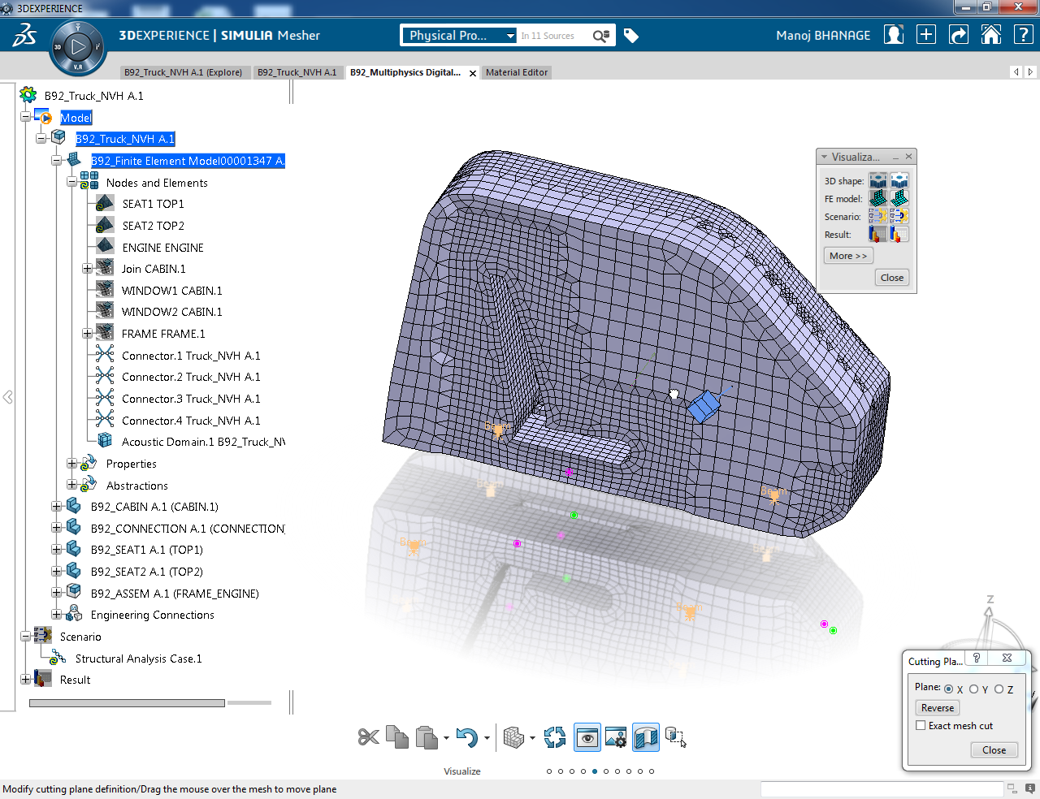1040x799 pixels.
Task: Click the search magnifier icon
Action: tap(600, 36)
